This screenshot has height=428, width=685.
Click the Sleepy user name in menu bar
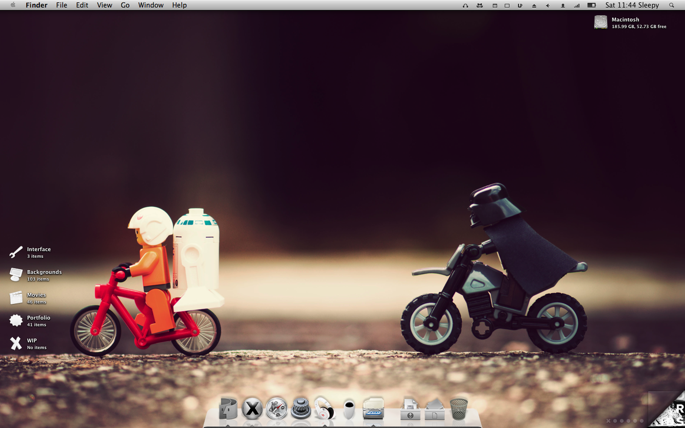(648, 5)
